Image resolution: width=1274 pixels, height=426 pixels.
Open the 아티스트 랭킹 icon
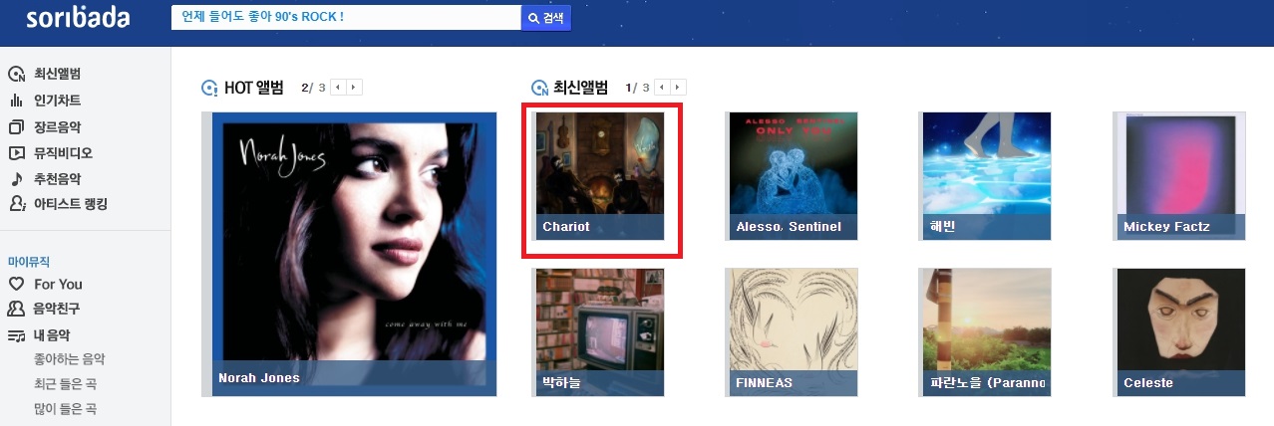pyautogui.click(x=16, y=204)
